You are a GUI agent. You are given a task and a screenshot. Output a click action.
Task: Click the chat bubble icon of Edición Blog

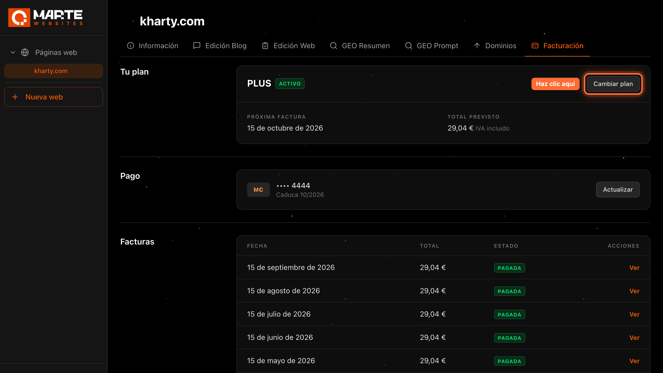tap(197, 46)
